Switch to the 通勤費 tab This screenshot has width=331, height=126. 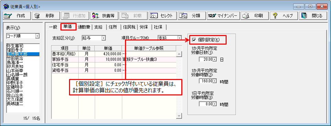[84, 27]
